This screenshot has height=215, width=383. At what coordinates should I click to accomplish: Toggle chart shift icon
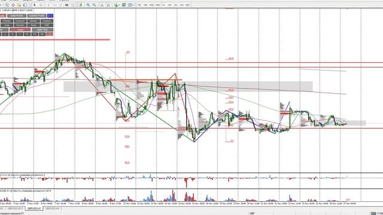[x=108, y=5]
